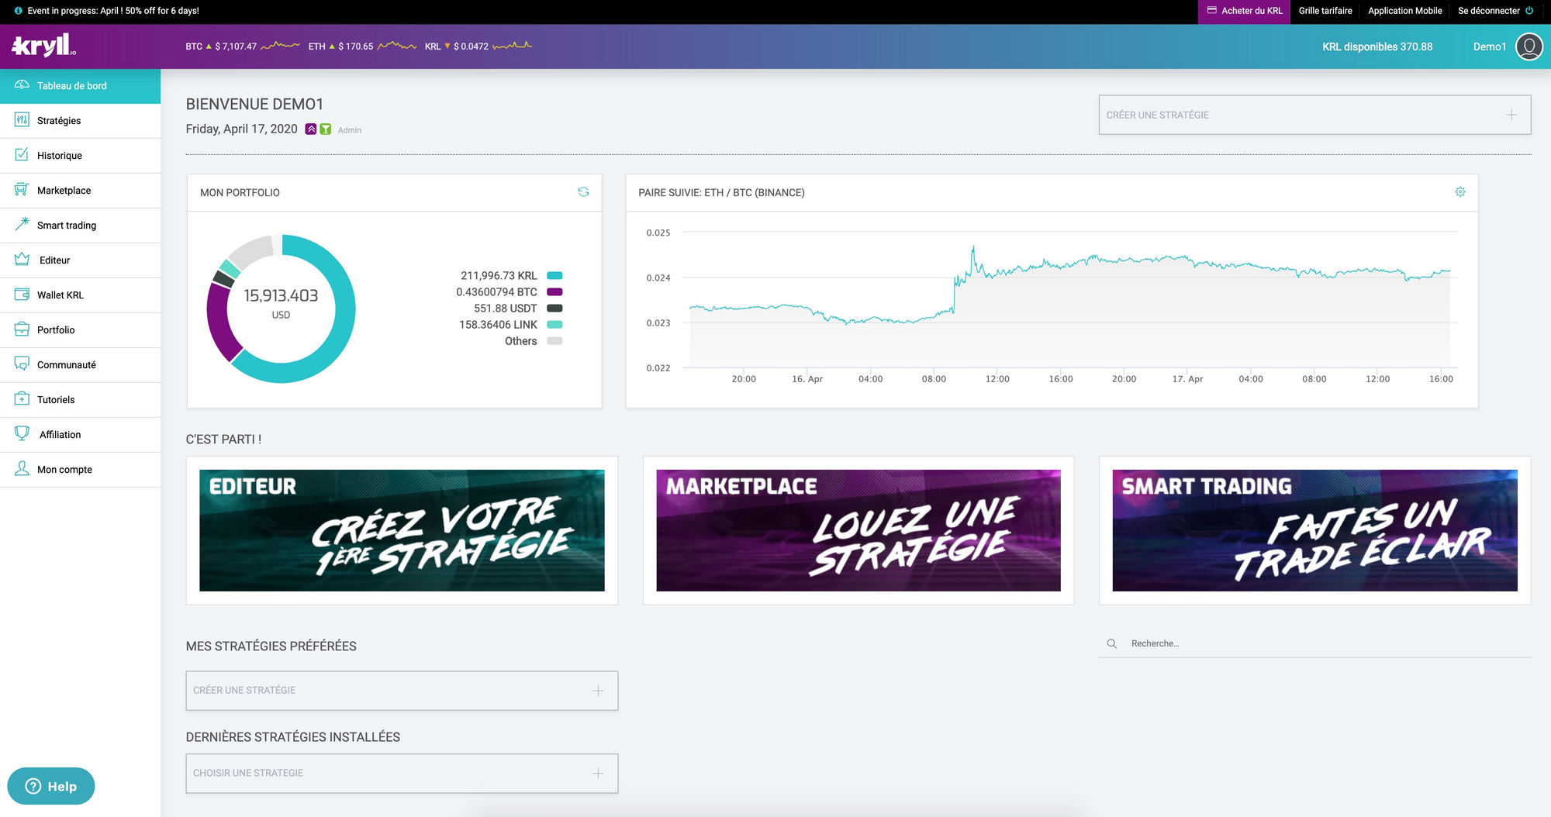Image resolution: width=1551 pixels, height=817 pixels.
Task: Open the Help widget button
Action: [51, 786]
